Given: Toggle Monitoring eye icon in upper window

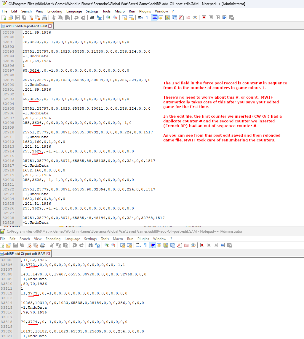Looking at the screenshot, I should click(x=195, y=18).
